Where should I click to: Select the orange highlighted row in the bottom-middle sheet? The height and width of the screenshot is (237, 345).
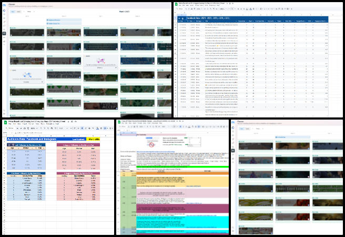[x=182, y=173]
